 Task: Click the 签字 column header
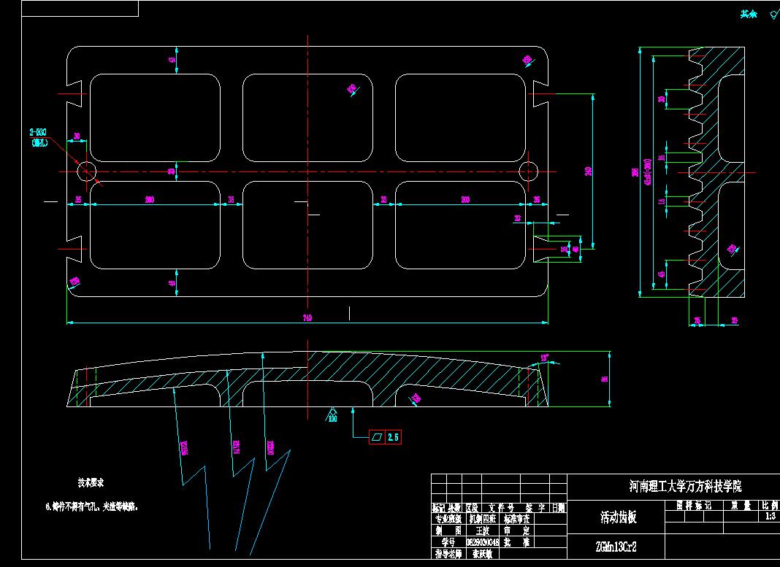click(535, 508)
